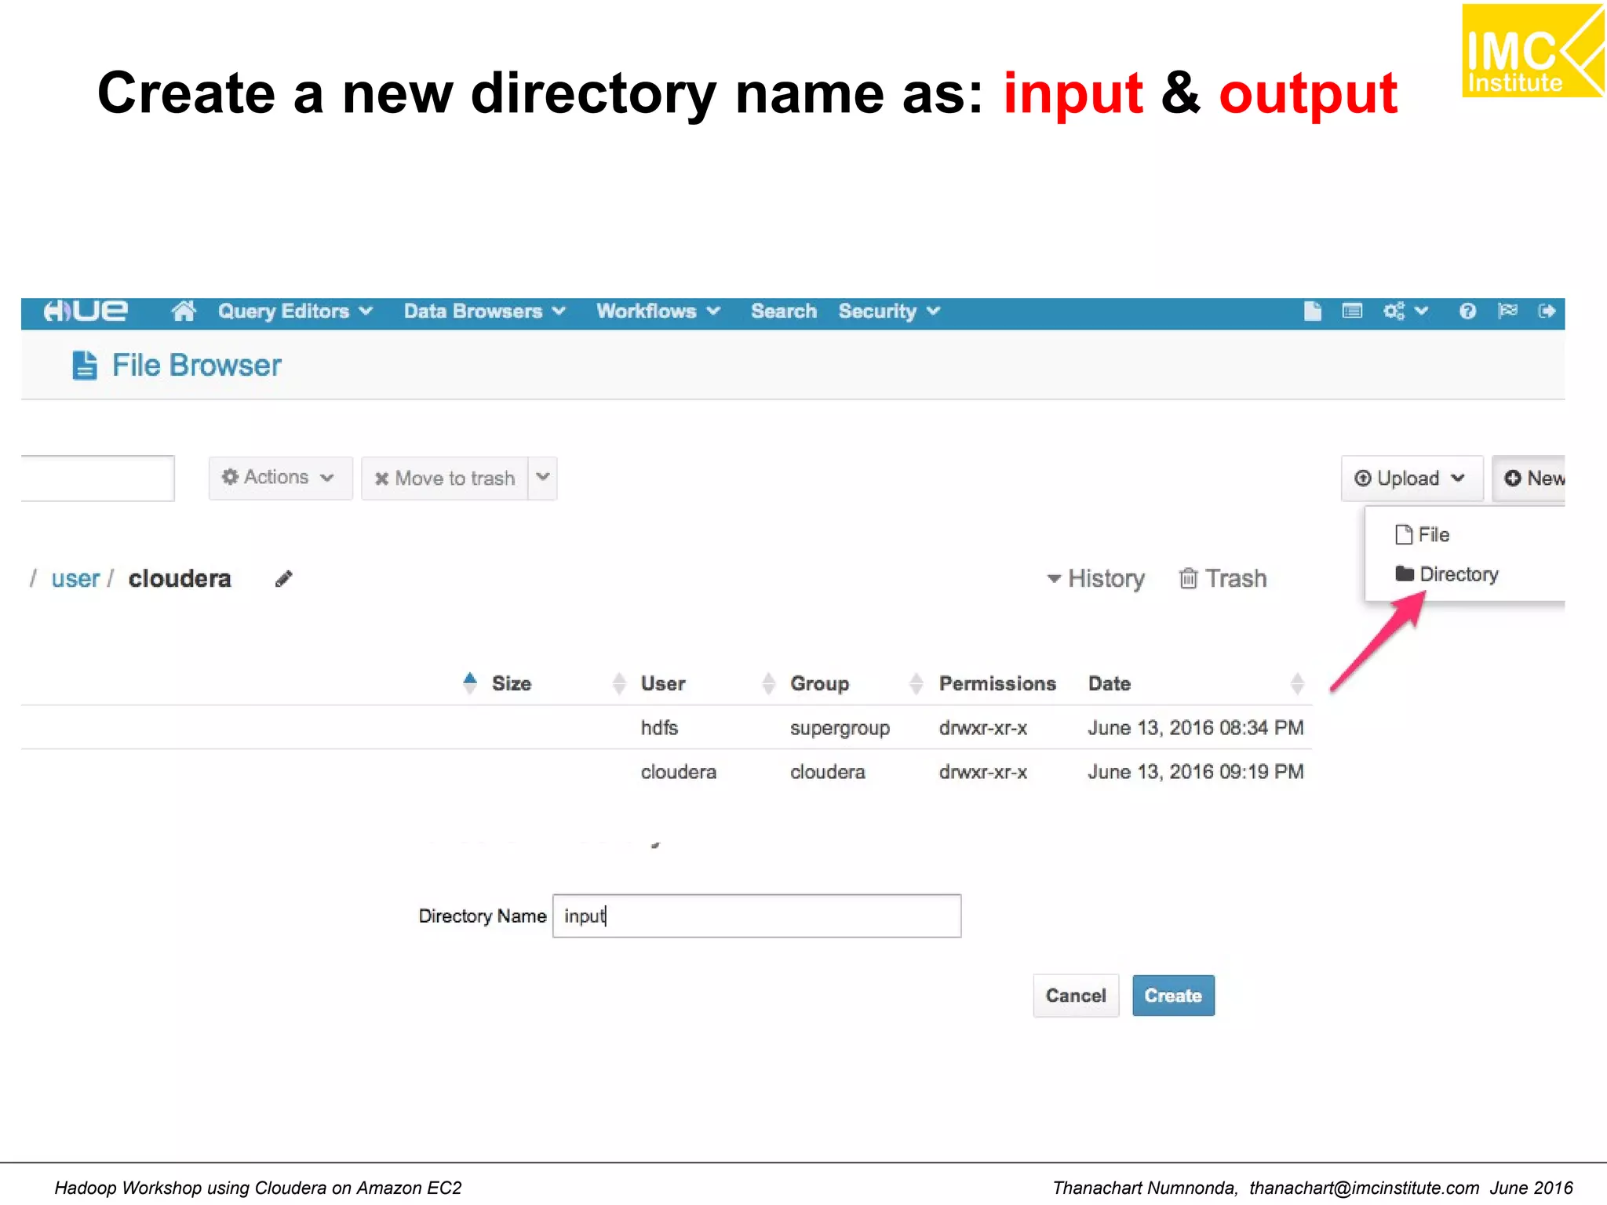Sort by User column header
This screenshot has height=1205, width=1607.
[x=663, y=684]
